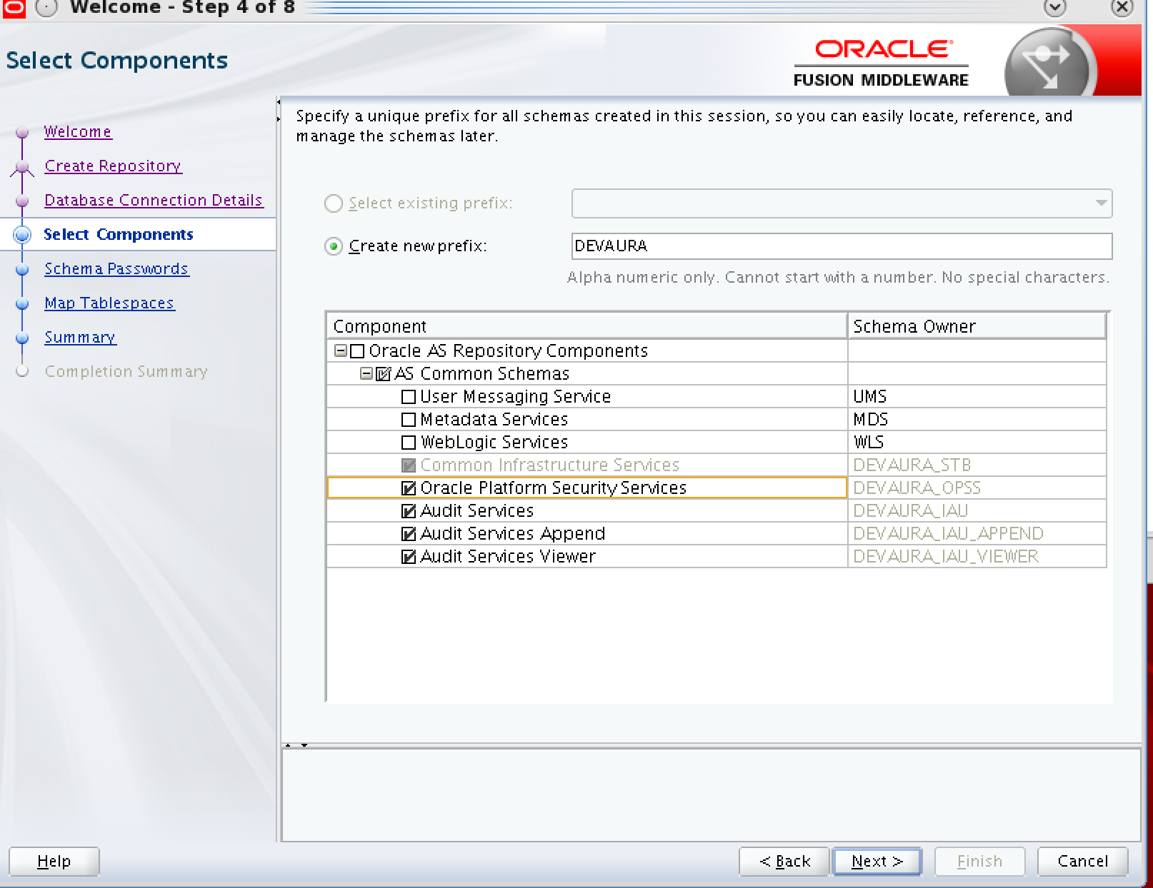This screenshot has width=1153, height=888.
Task: Collapse the Oracle AS Repository Components node
Action: [341, 351]
